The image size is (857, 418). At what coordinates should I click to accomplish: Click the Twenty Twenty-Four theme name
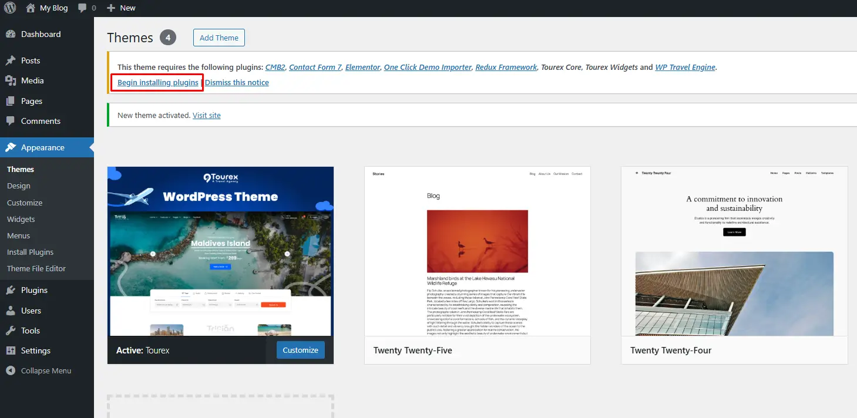pos(671,350)
